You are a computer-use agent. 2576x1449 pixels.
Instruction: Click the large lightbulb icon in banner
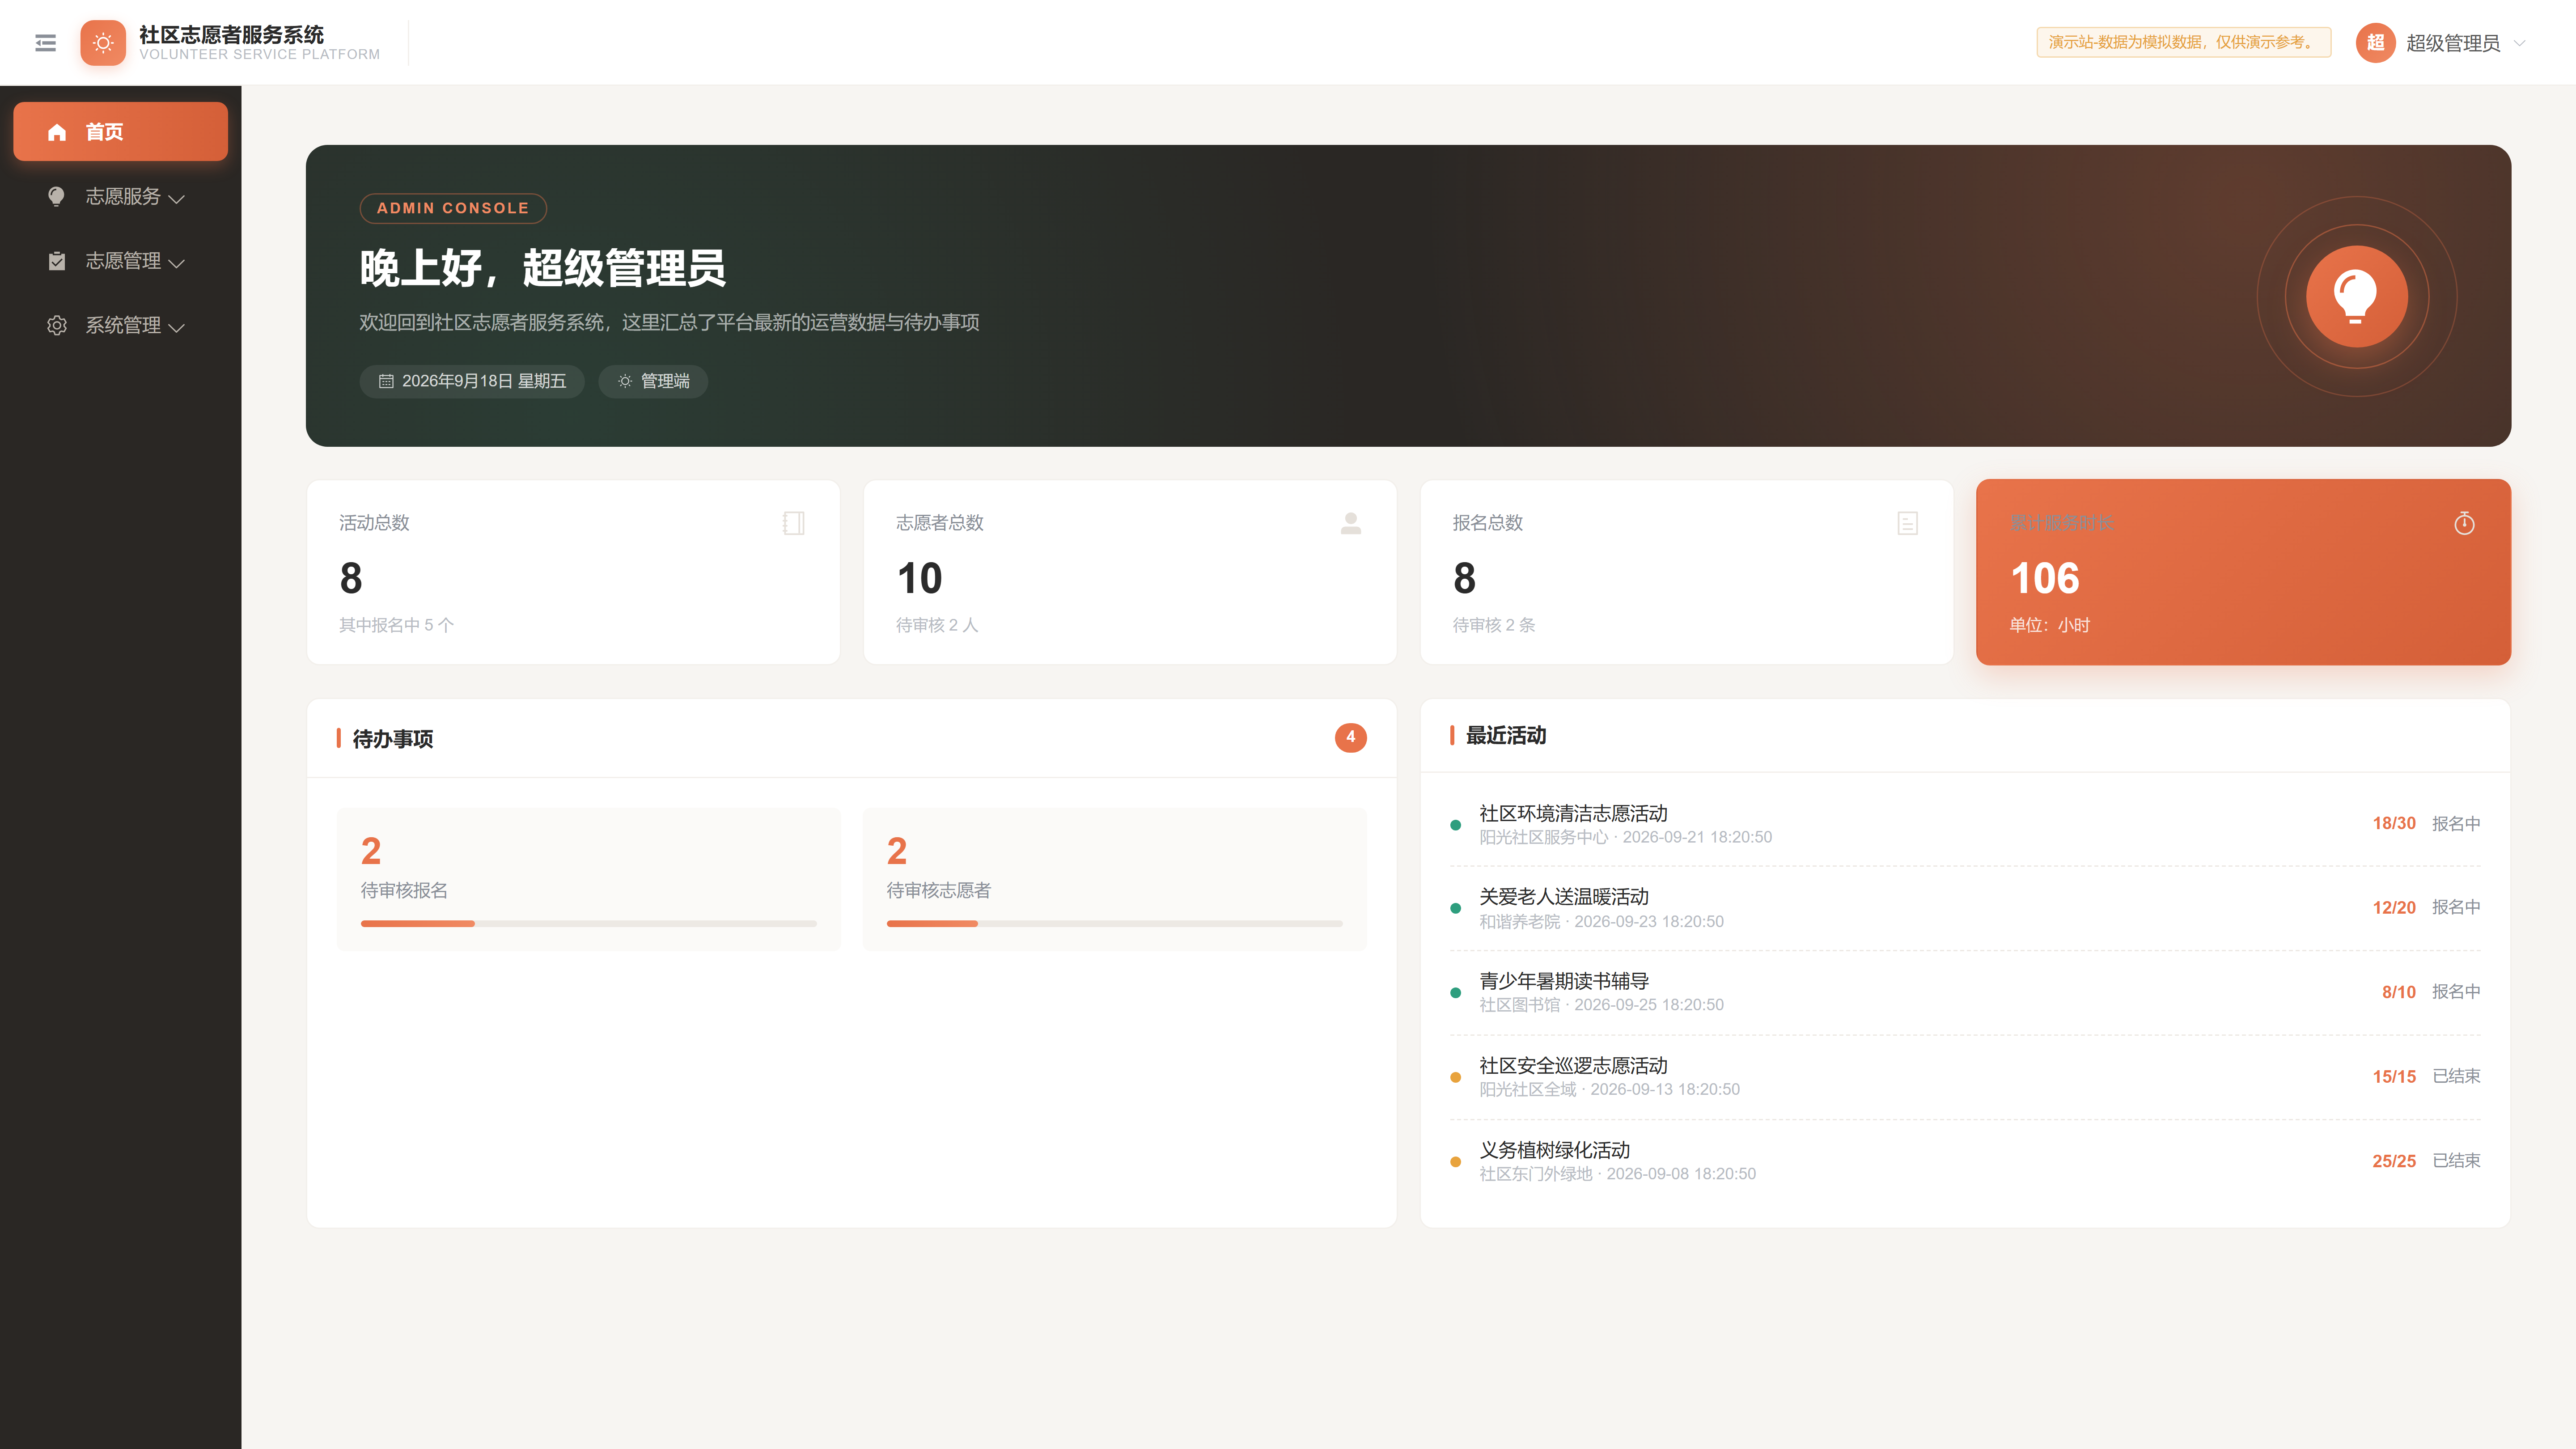(x=2356, y=296)
